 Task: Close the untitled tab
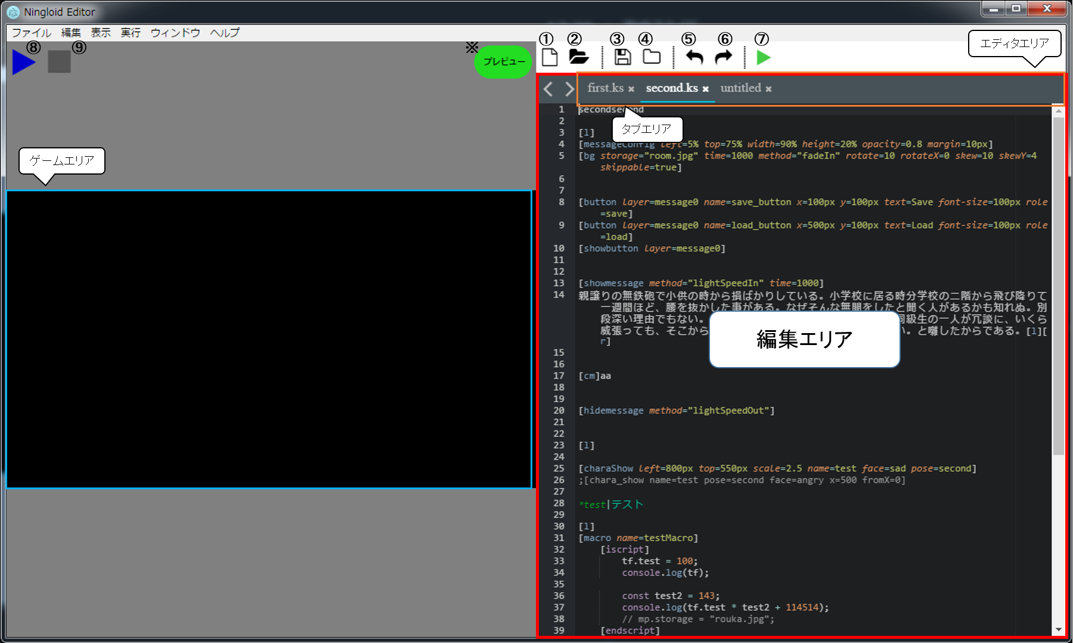coord(768,89)
